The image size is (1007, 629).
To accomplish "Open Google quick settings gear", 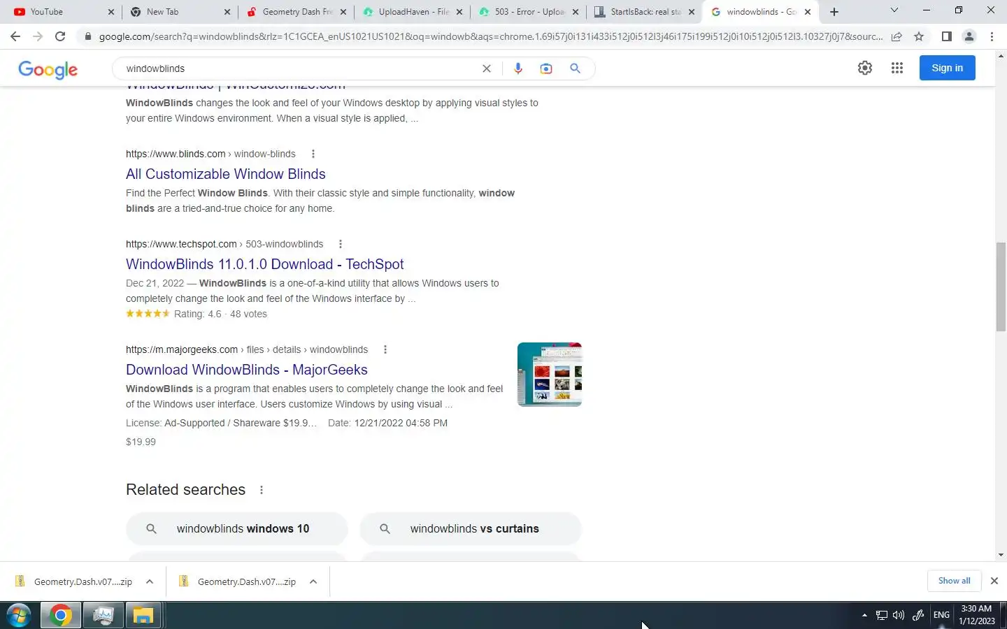I will 865,68.
